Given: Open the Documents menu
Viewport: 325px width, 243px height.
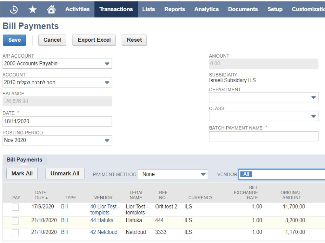Looking at the screenshot, I should (243, 9).
